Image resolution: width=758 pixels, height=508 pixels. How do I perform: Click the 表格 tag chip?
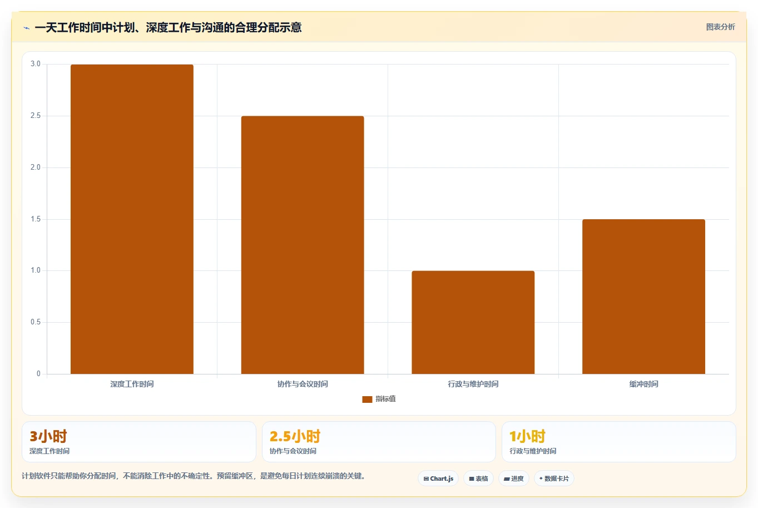478,479
